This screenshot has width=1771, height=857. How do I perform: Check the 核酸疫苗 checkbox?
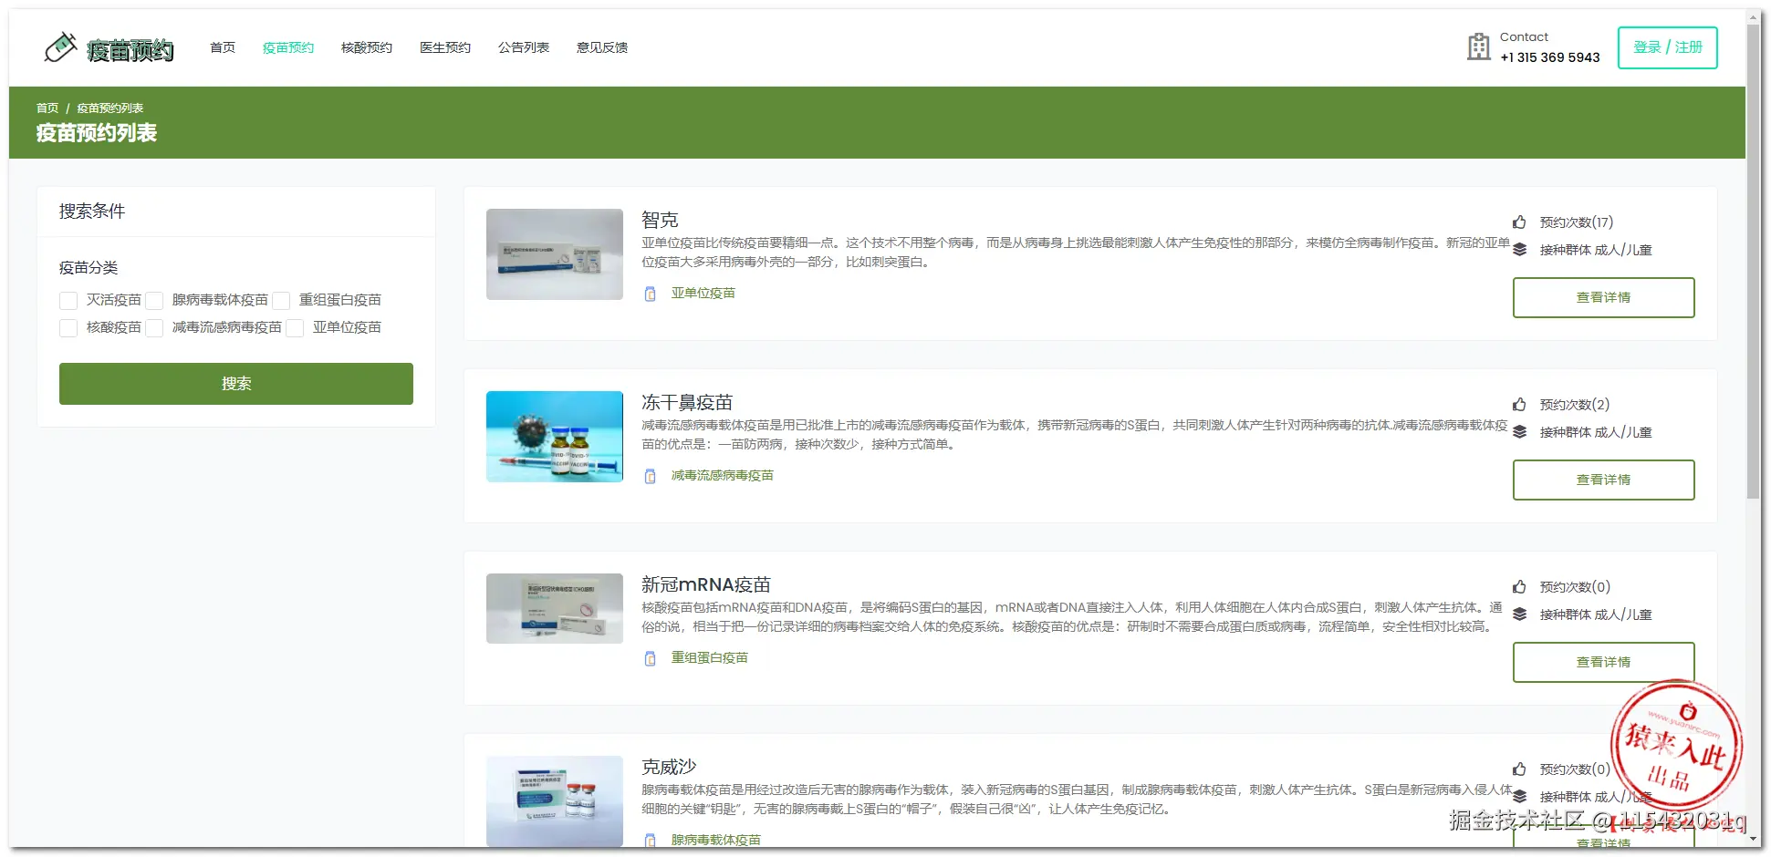(x=68, y=328)
